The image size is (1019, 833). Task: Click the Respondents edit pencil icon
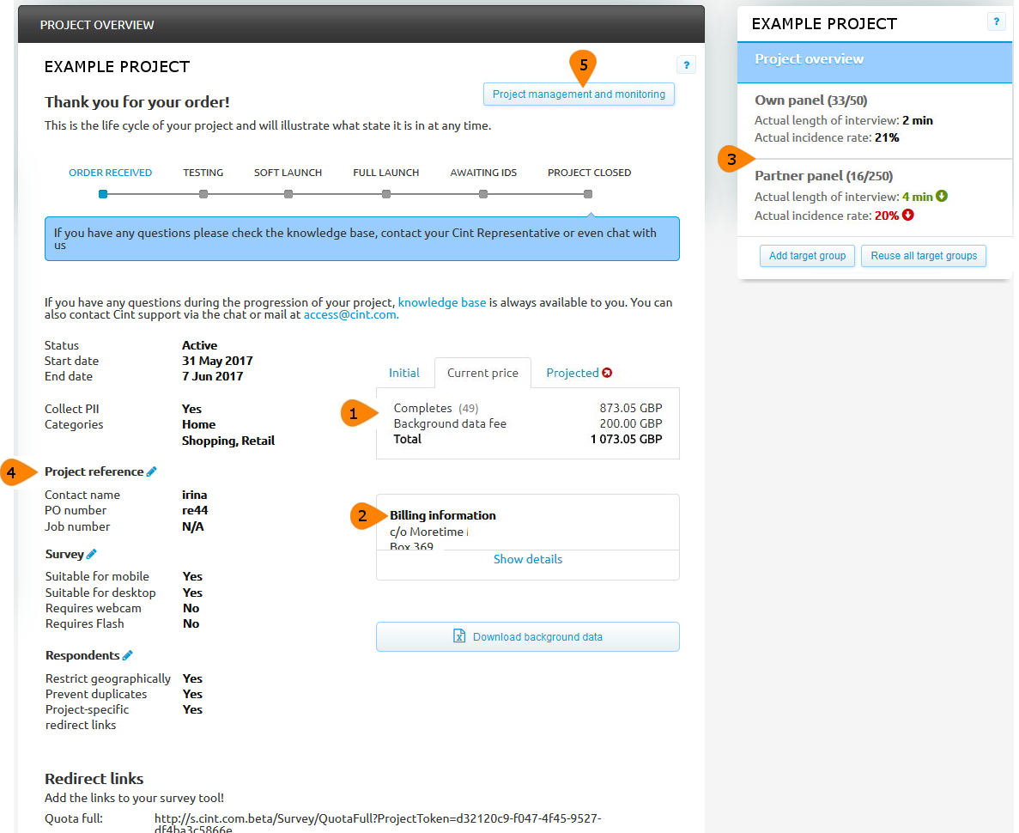pyautogui.click(x=128, y=655)
